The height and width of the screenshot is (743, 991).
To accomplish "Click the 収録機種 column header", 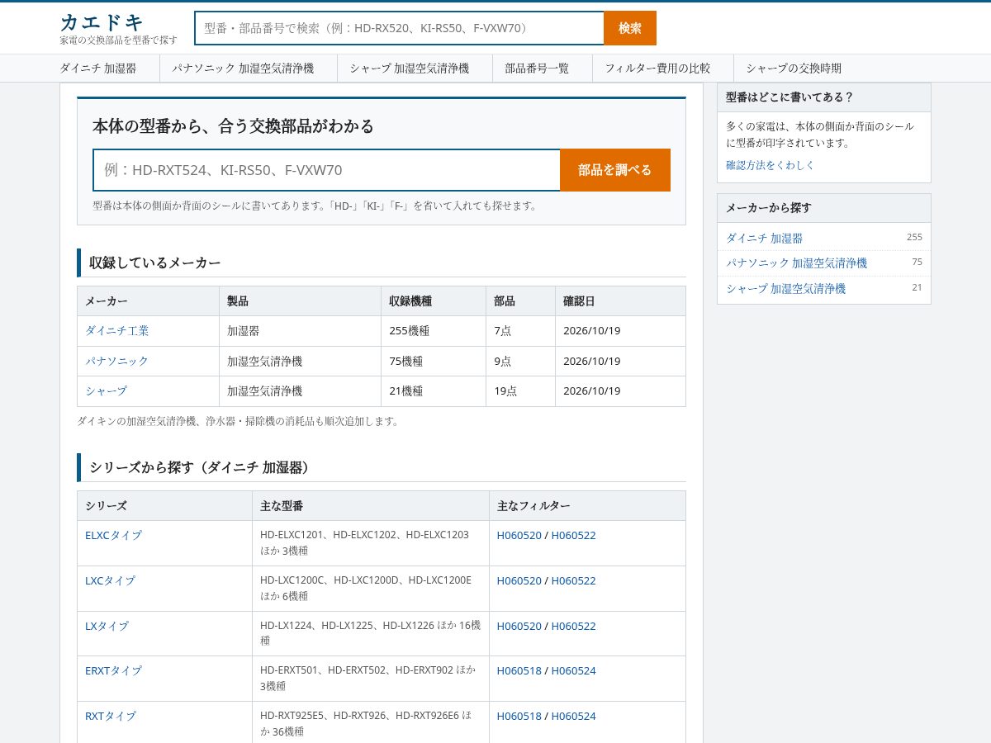I will (434, 301).
